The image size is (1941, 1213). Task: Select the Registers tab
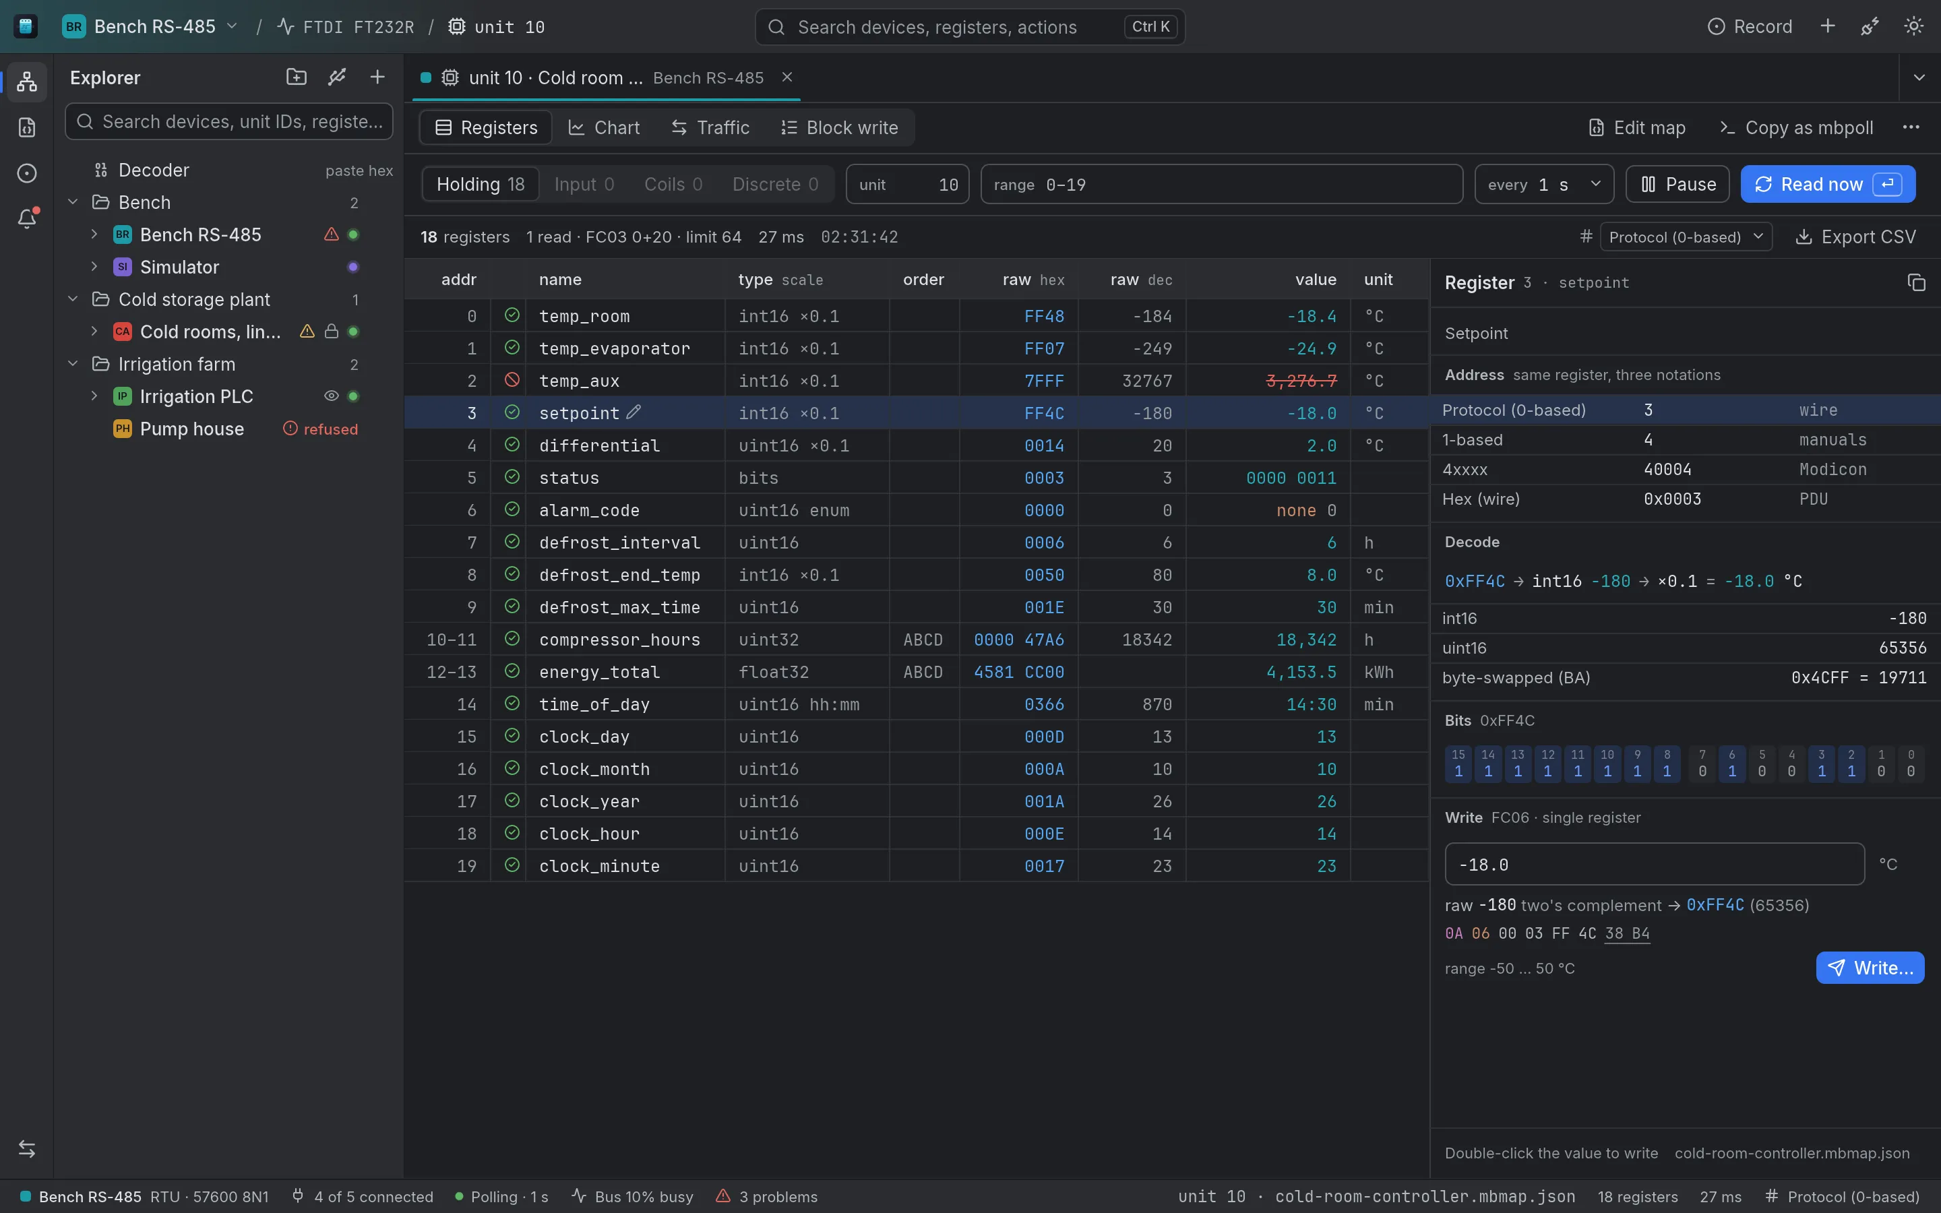click(x=486, y=127)
